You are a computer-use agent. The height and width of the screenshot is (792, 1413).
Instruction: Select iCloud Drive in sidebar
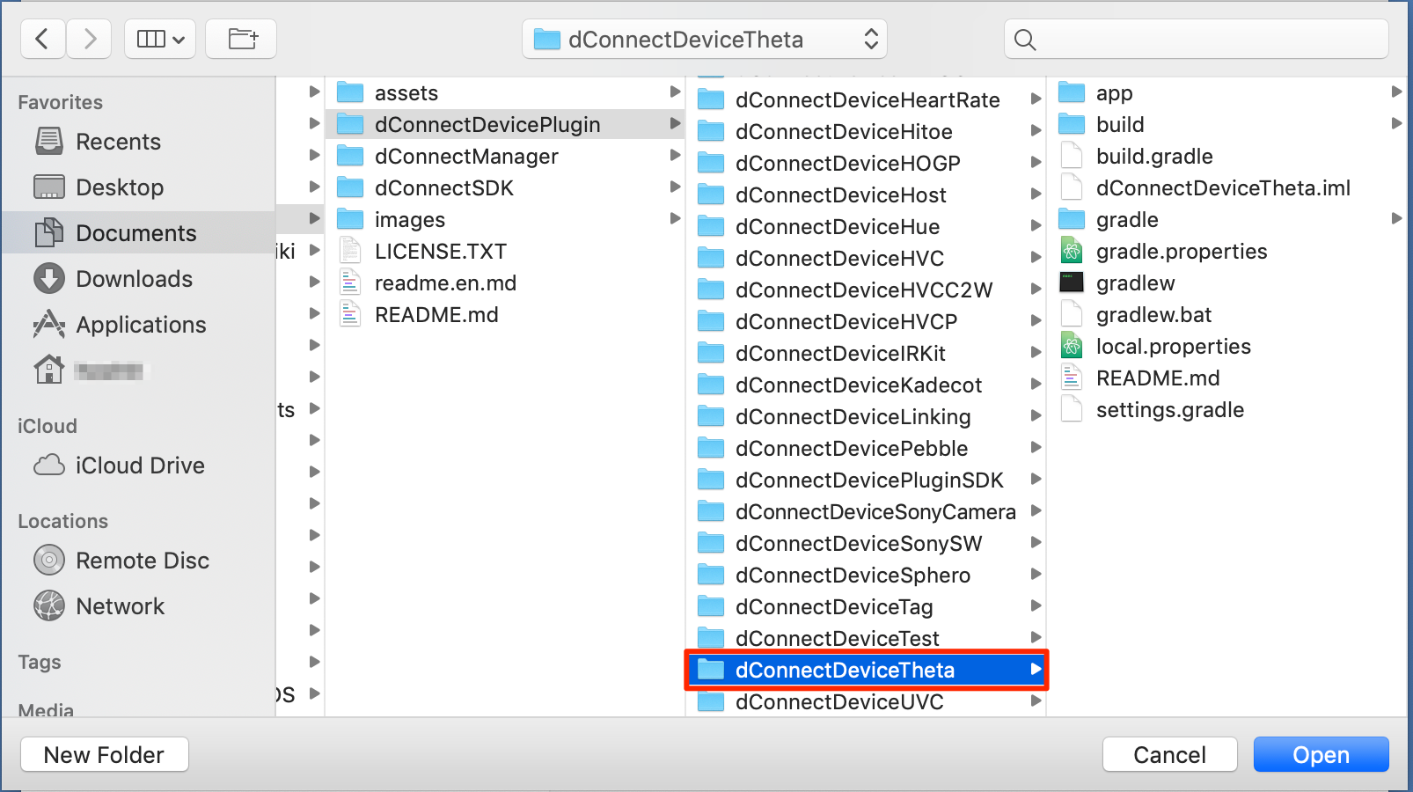[x=139, y=466]
